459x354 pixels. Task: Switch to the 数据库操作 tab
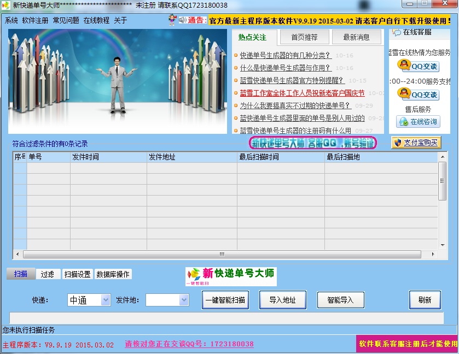click(113, 274)
